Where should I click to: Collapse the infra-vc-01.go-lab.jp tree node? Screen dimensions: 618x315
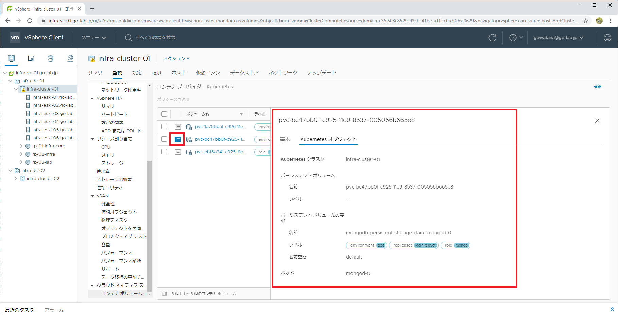[5, 73]
